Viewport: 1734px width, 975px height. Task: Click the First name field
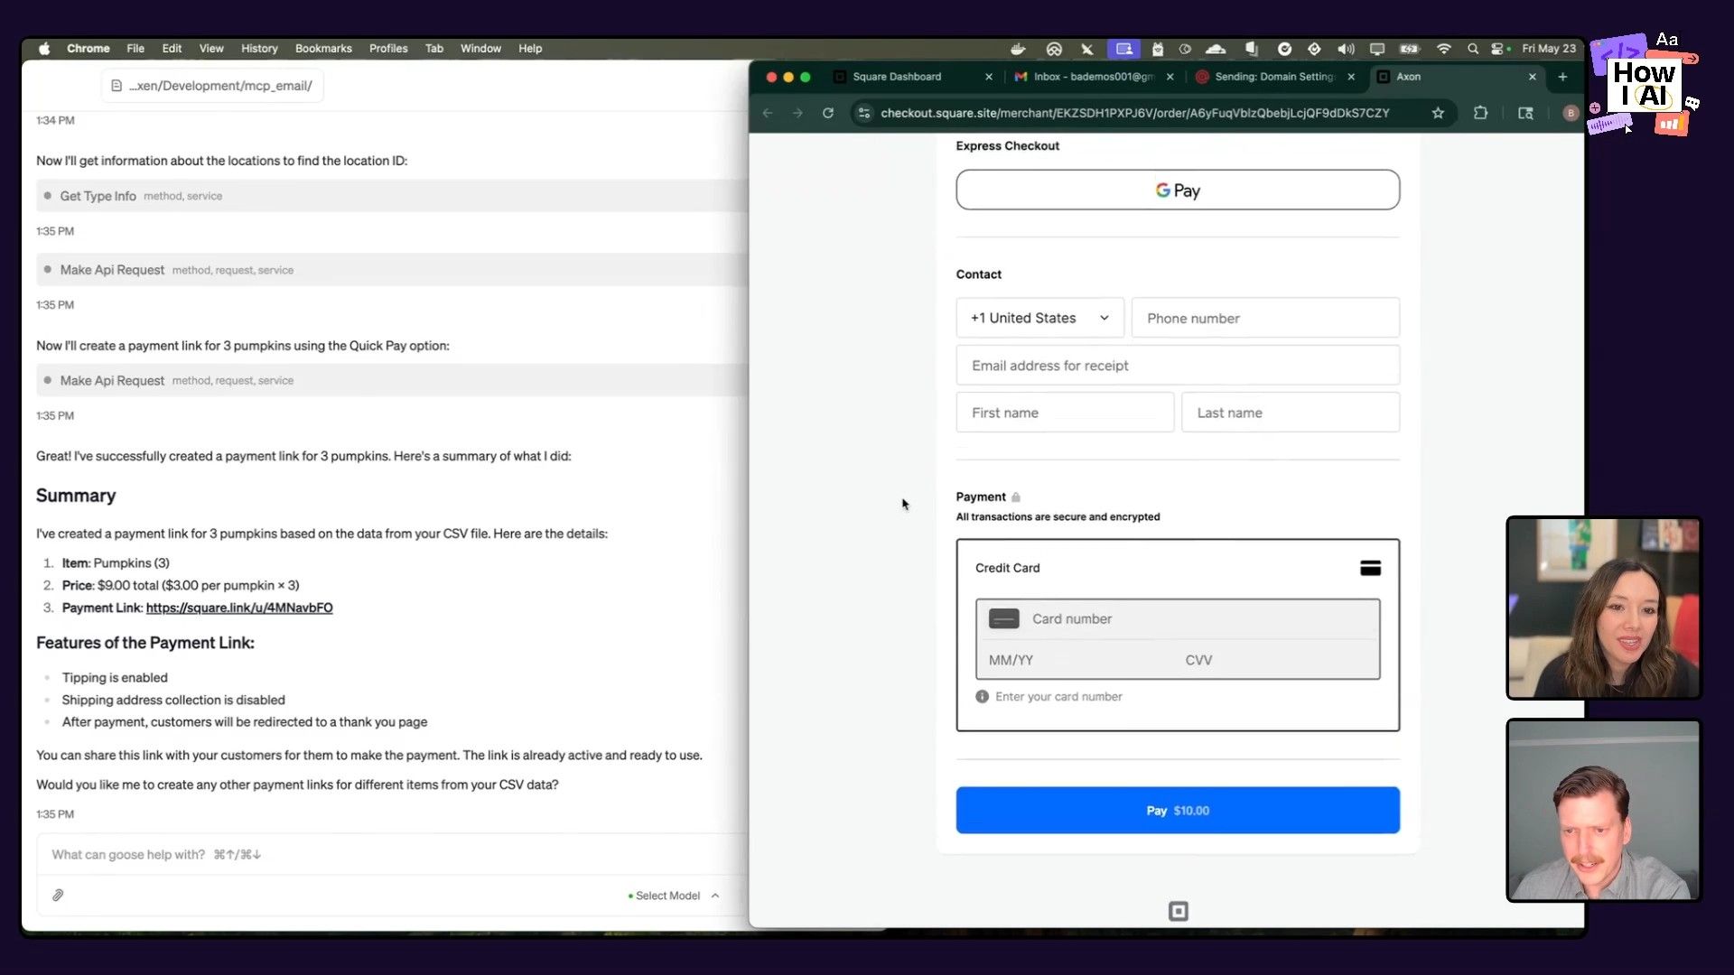click(x=1065, y=413)
